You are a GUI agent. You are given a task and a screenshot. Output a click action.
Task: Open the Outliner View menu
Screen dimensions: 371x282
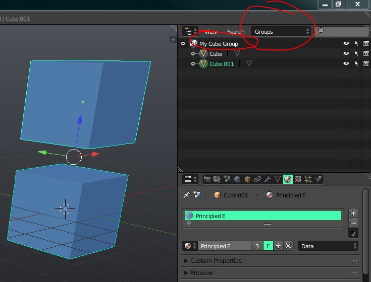210,32
